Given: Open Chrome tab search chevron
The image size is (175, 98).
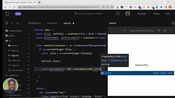Looking at the screenshot, I should click(155, 2).
